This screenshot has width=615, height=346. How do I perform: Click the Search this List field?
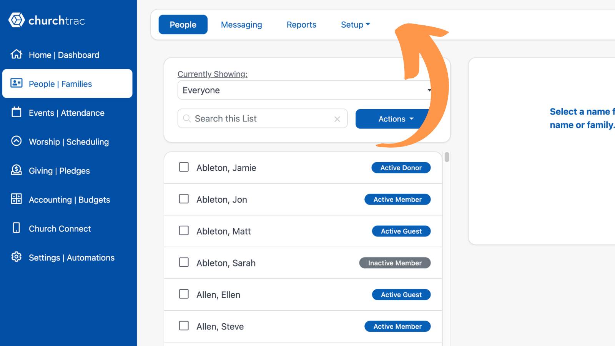[263, 118]
